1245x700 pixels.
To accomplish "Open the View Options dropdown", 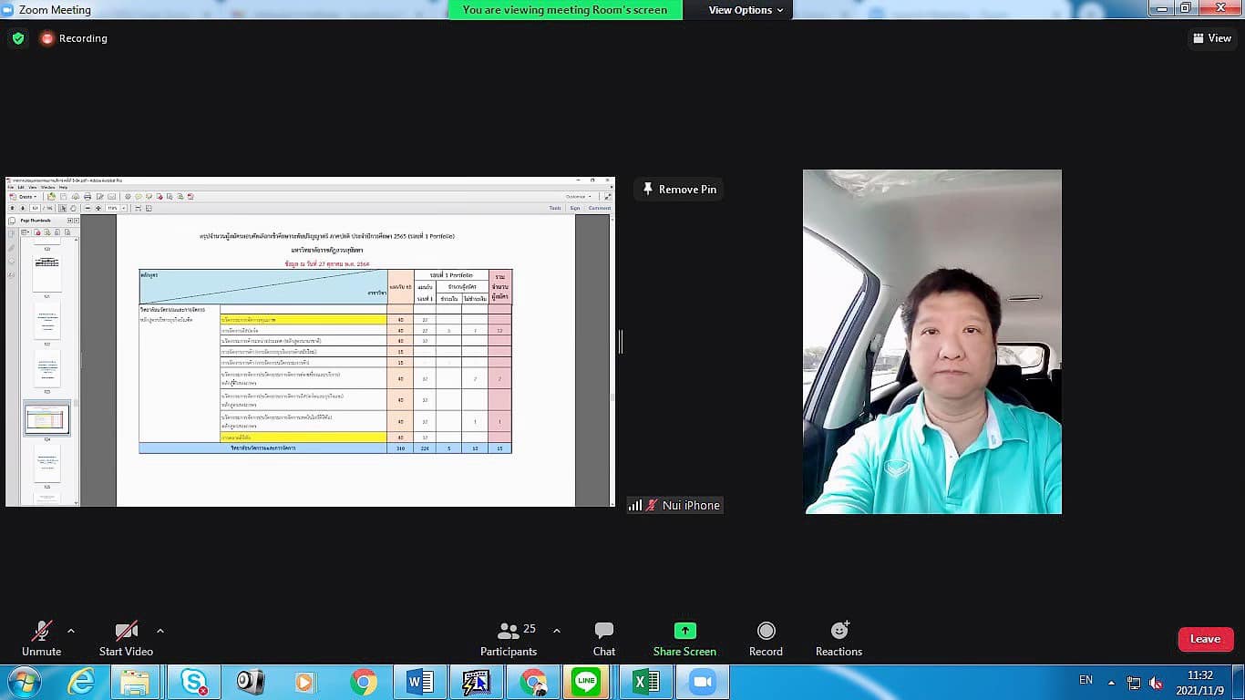I will 746,10.
